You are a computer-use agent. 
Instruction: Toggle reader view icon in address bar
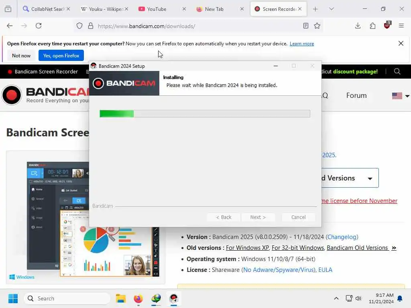305,26
